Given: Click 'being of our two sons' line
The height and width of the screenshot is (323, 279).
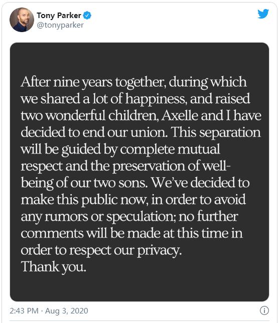Looking at the screenshot, I should [x=84, y=183].
